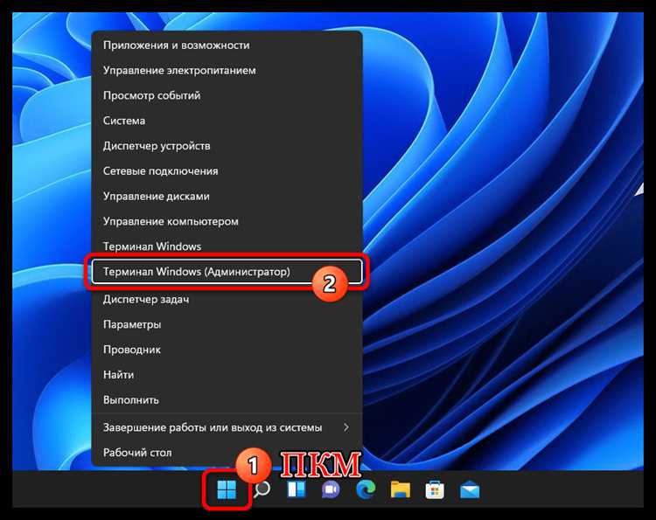Launch 'Терминал Windows' without admin rights
The image size is (656, 520).
pyautogui.click(x=227, y=246)
